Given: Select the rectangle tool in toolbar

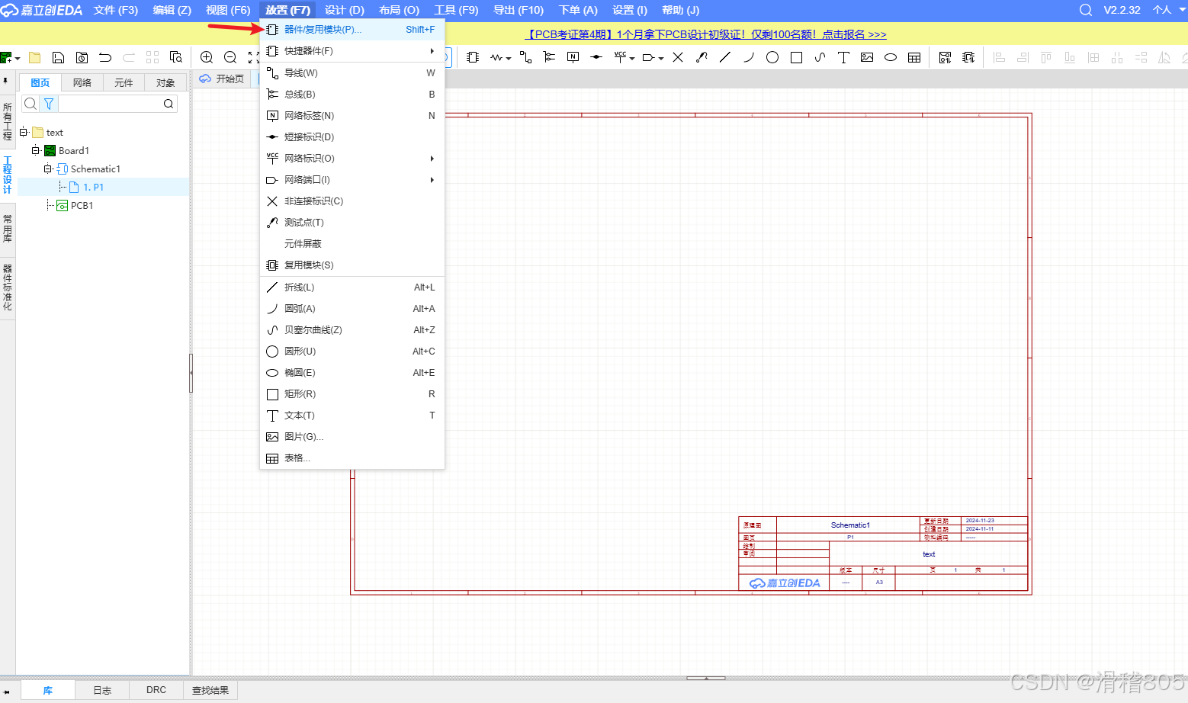Looking at the screenshot, I should 796,57.
